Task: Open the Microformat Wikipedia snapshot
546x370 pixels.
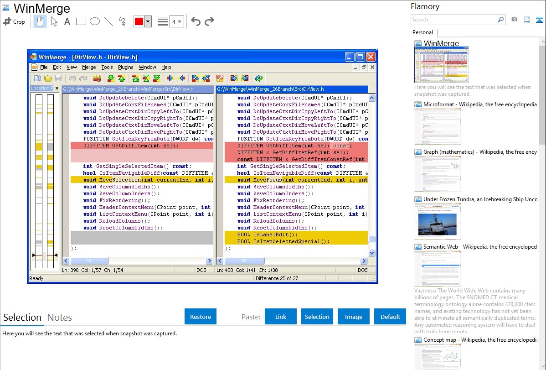Action: pos(438,126)
